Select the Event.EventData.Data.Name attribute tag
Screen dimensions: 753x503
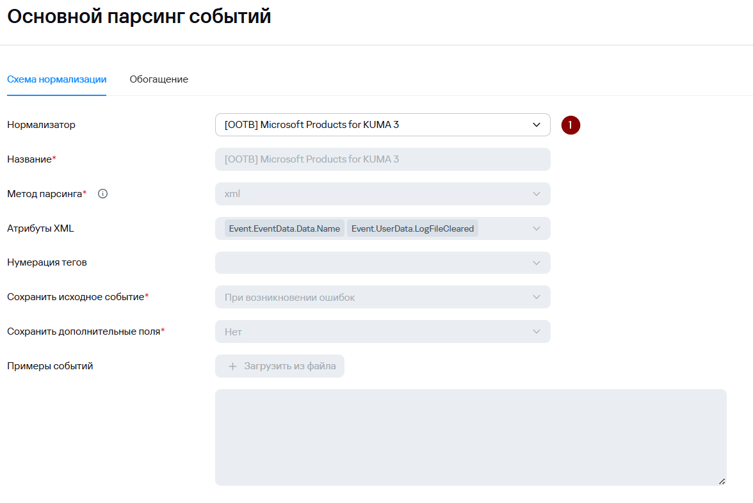[284, 228]
